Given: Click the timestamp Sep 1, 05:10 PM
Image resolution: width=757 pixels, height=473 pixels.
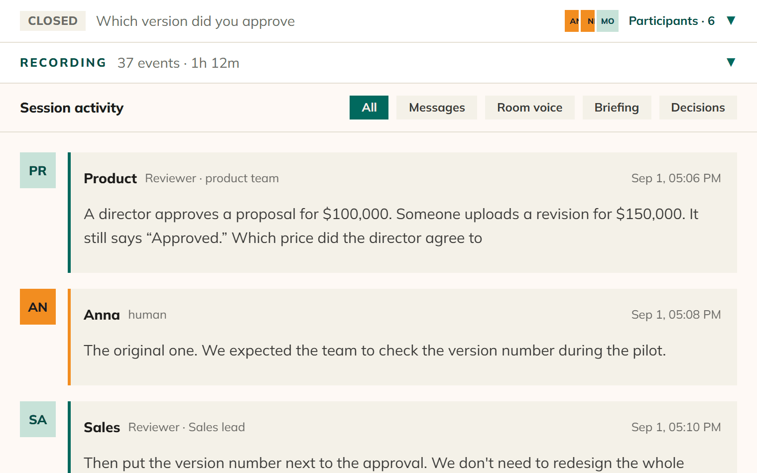Looking at the screenshot, I should pos(676,427).
